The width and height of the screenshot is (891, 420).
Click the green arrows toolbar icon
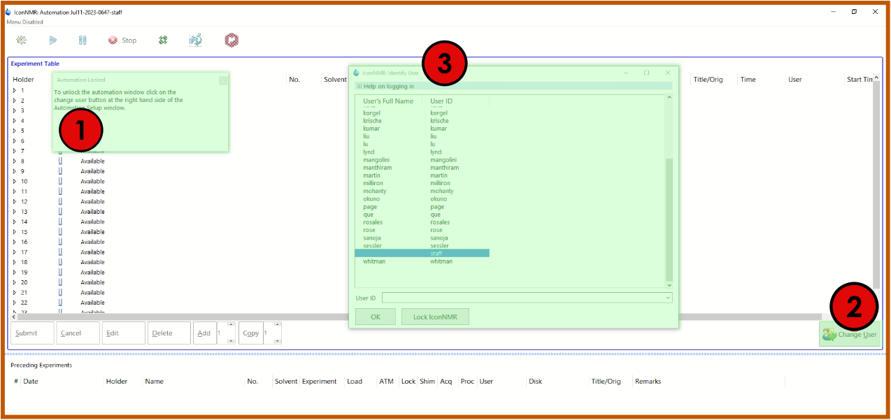tap(163, 41)
